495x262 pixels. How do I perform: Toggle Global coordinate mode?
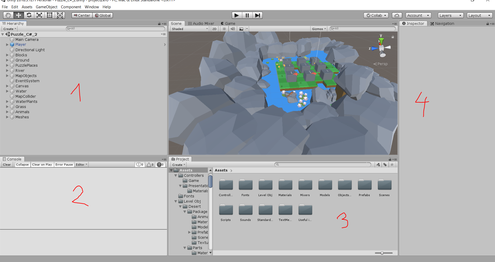pos(103,15)
